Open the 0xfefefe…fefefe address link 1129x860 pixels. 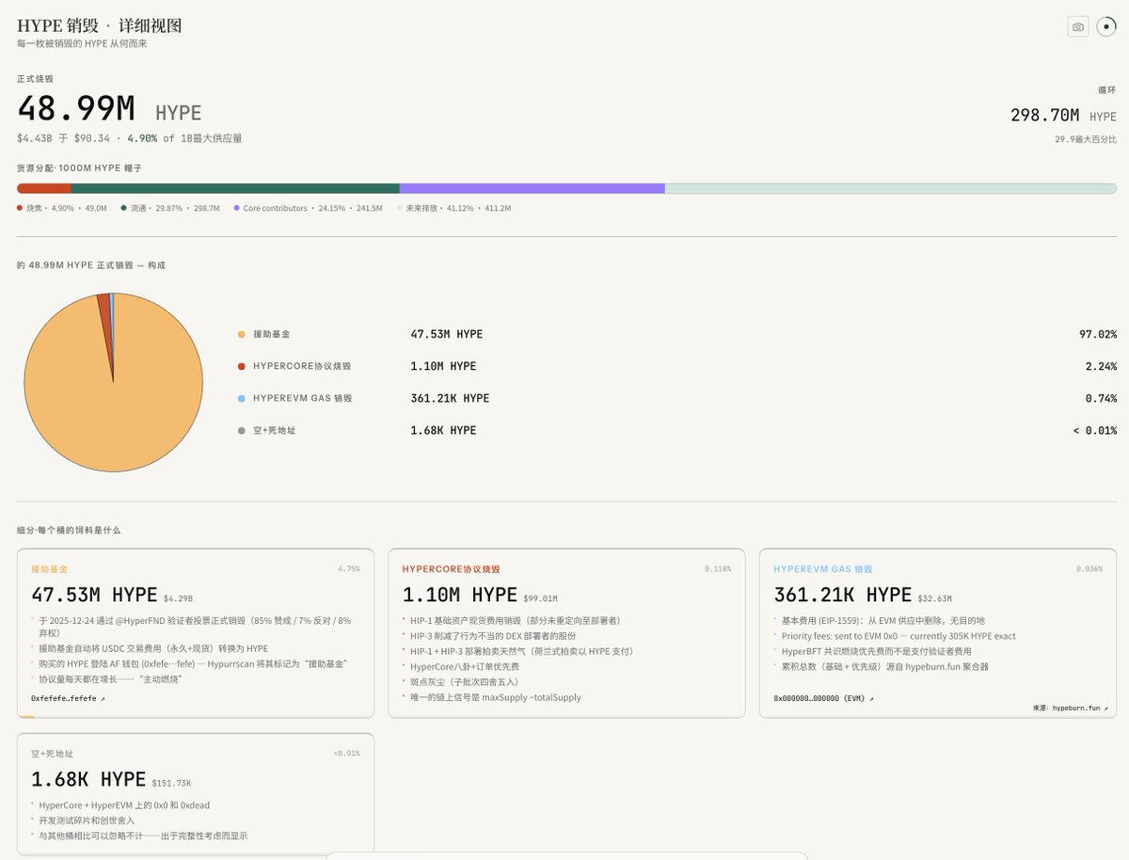[x=68, y=699]
